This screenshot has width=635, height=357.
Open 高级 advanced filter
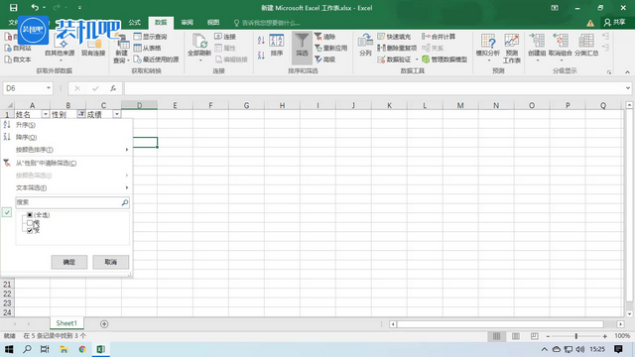click(x=324, y=59)
